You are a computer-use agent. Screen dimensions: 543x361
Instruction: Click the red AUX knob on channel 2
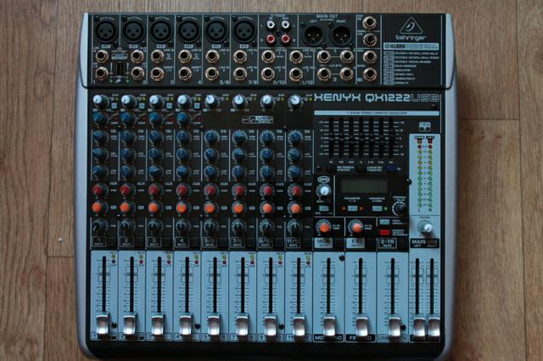pyautogui.click(x=127, y=190)
